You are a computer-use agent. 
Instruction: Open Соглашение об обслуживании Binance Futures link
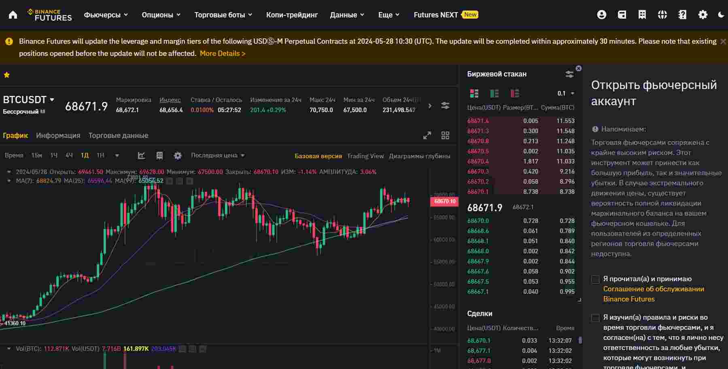coord(654,294)
